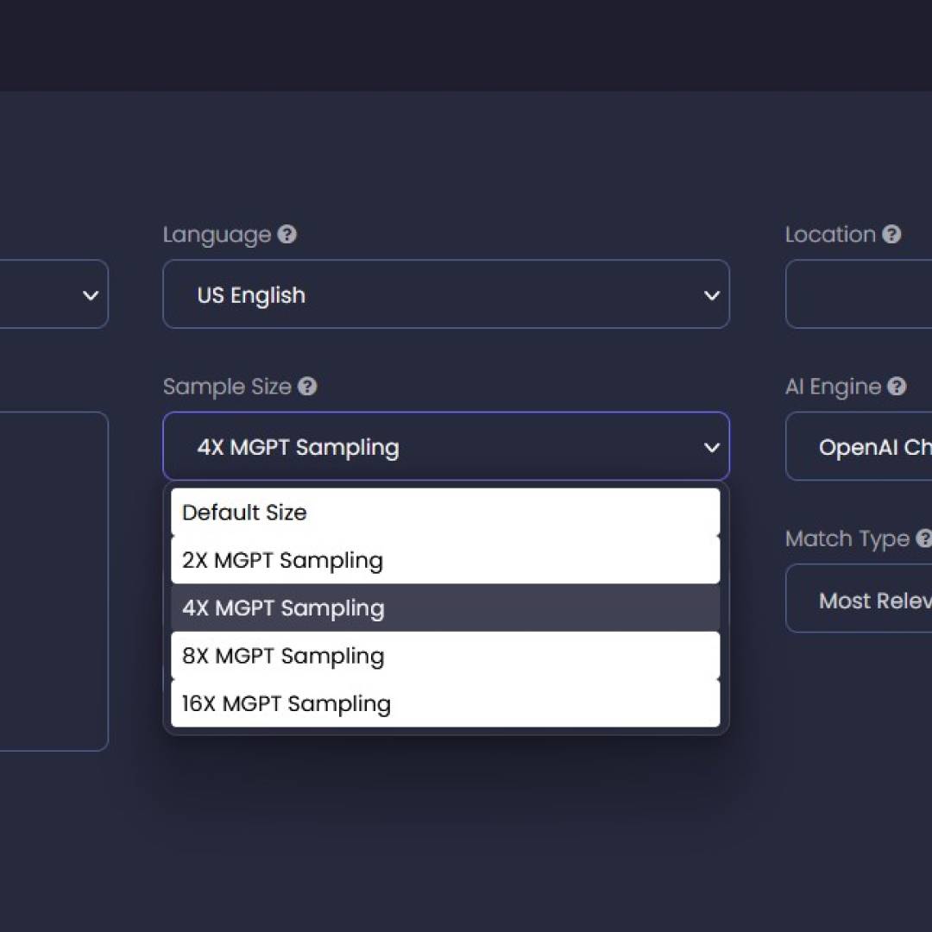Open the Sample Size help tooltip icon
The height and width of the screenshot is (932, 932).
[x=307, y=387]
